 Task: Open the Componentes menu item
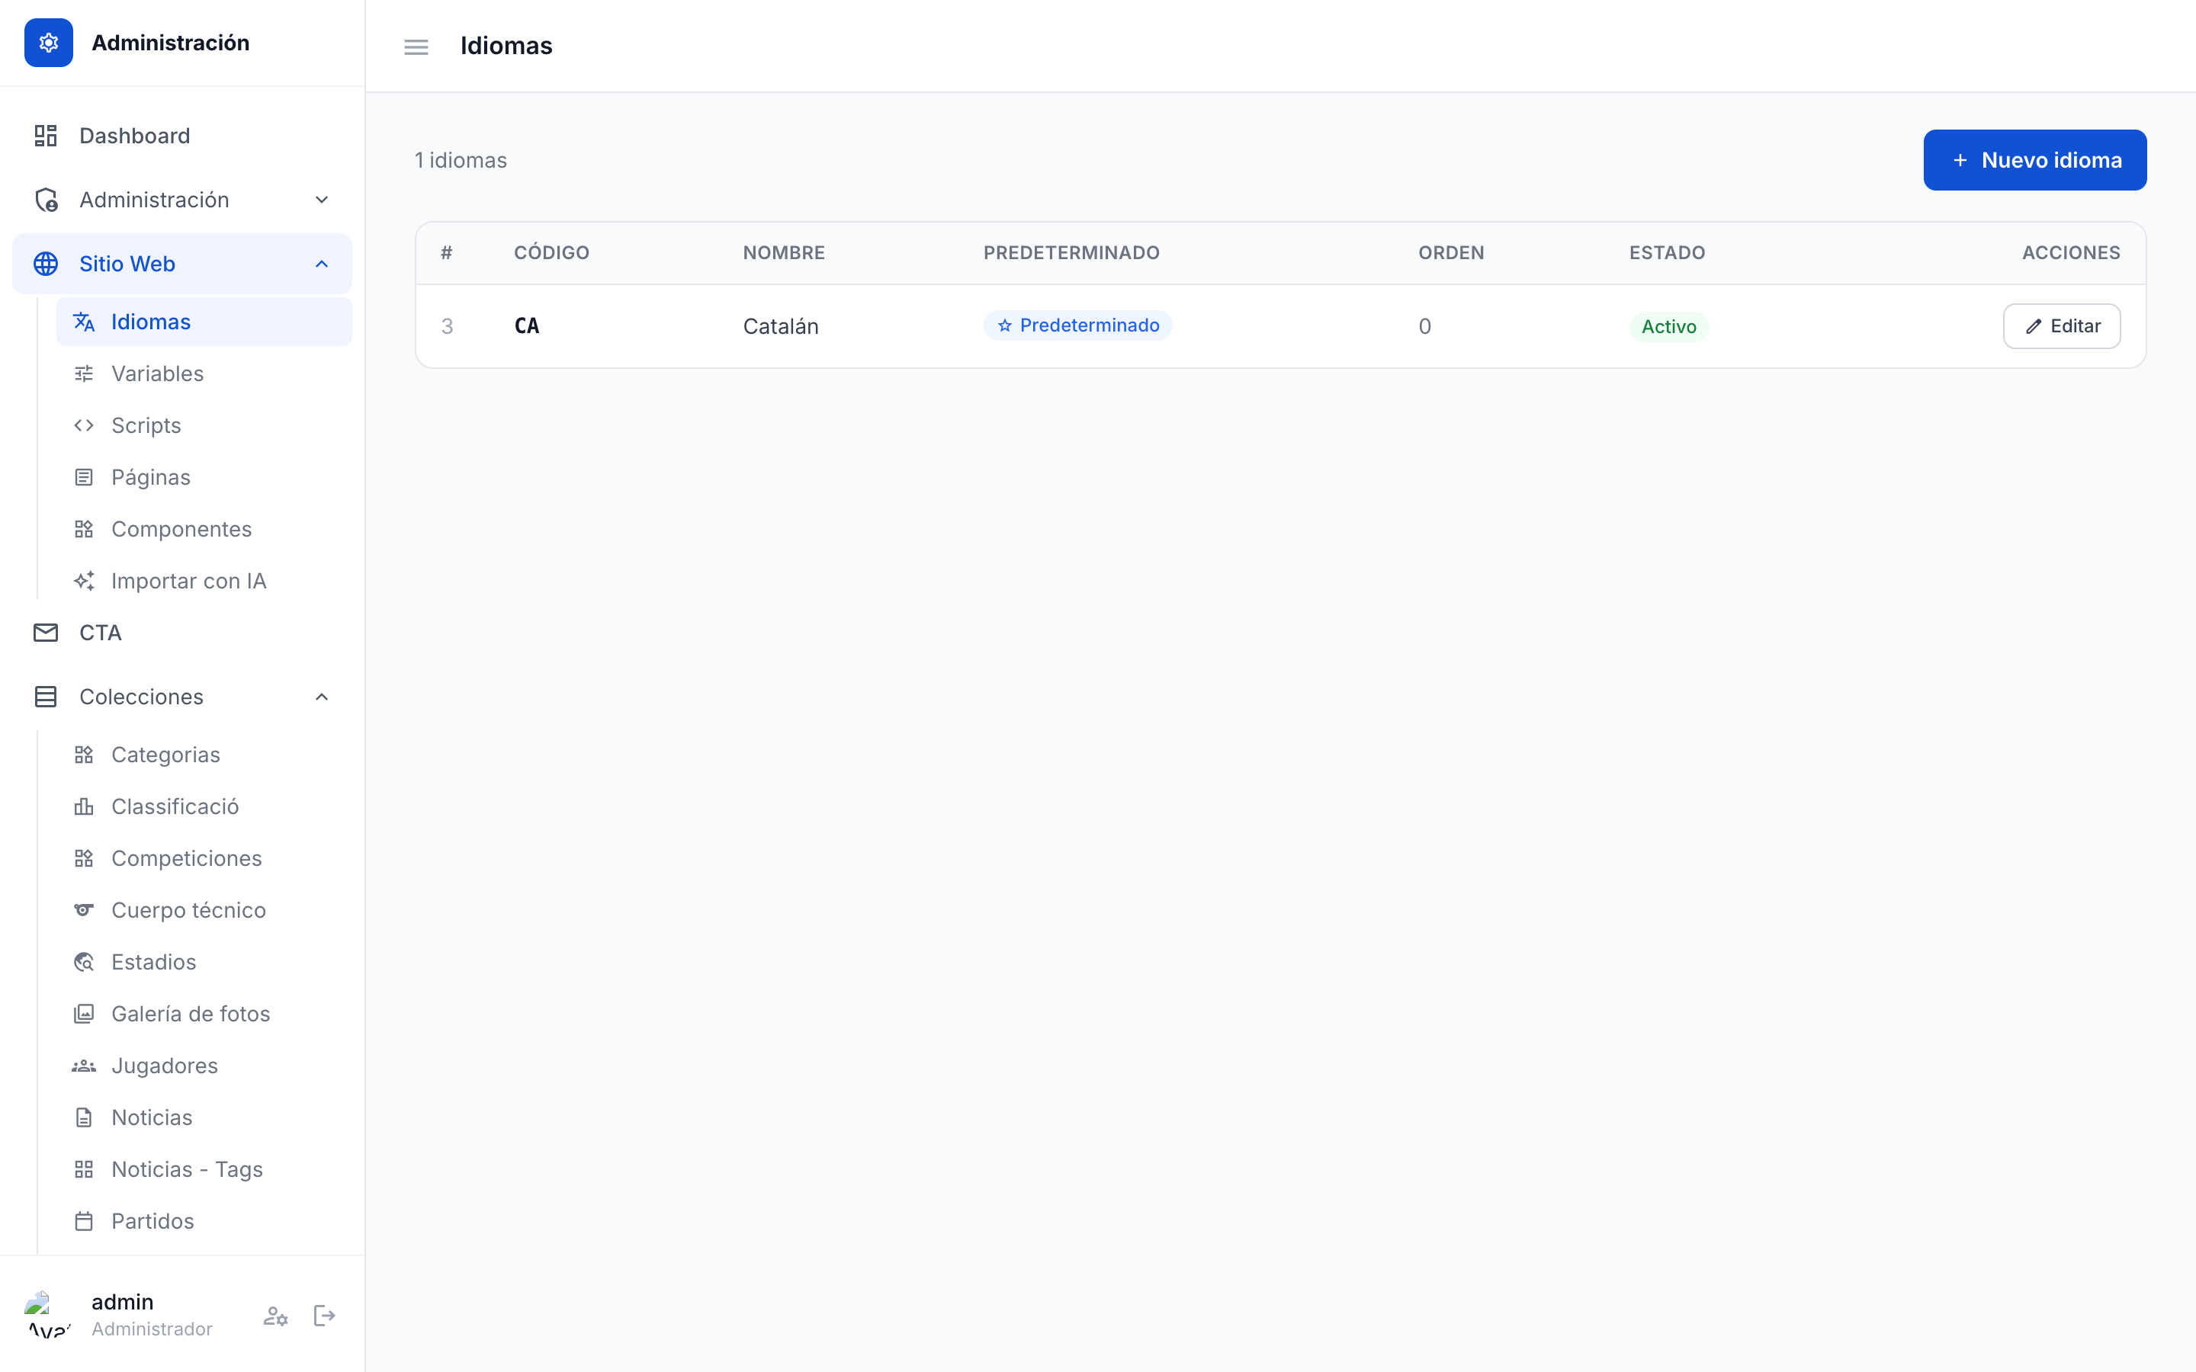pyautogui.click(x=204, y=529)
